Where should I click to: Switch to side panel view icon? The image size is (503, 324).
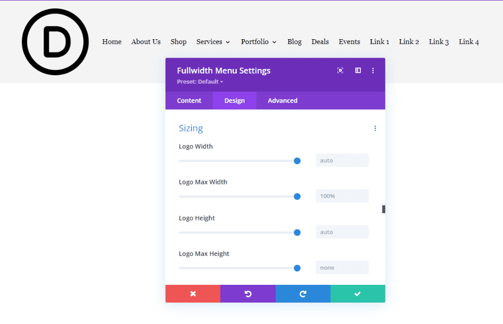coord(357,70)
